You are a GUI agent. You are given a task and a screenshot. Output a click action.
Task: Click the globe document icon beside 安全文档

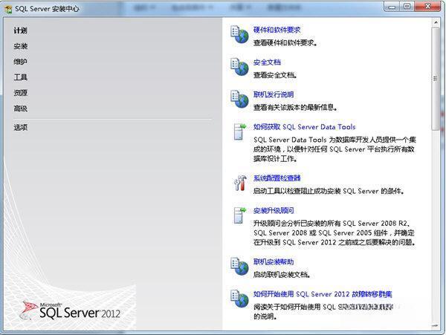coord(239,67)
